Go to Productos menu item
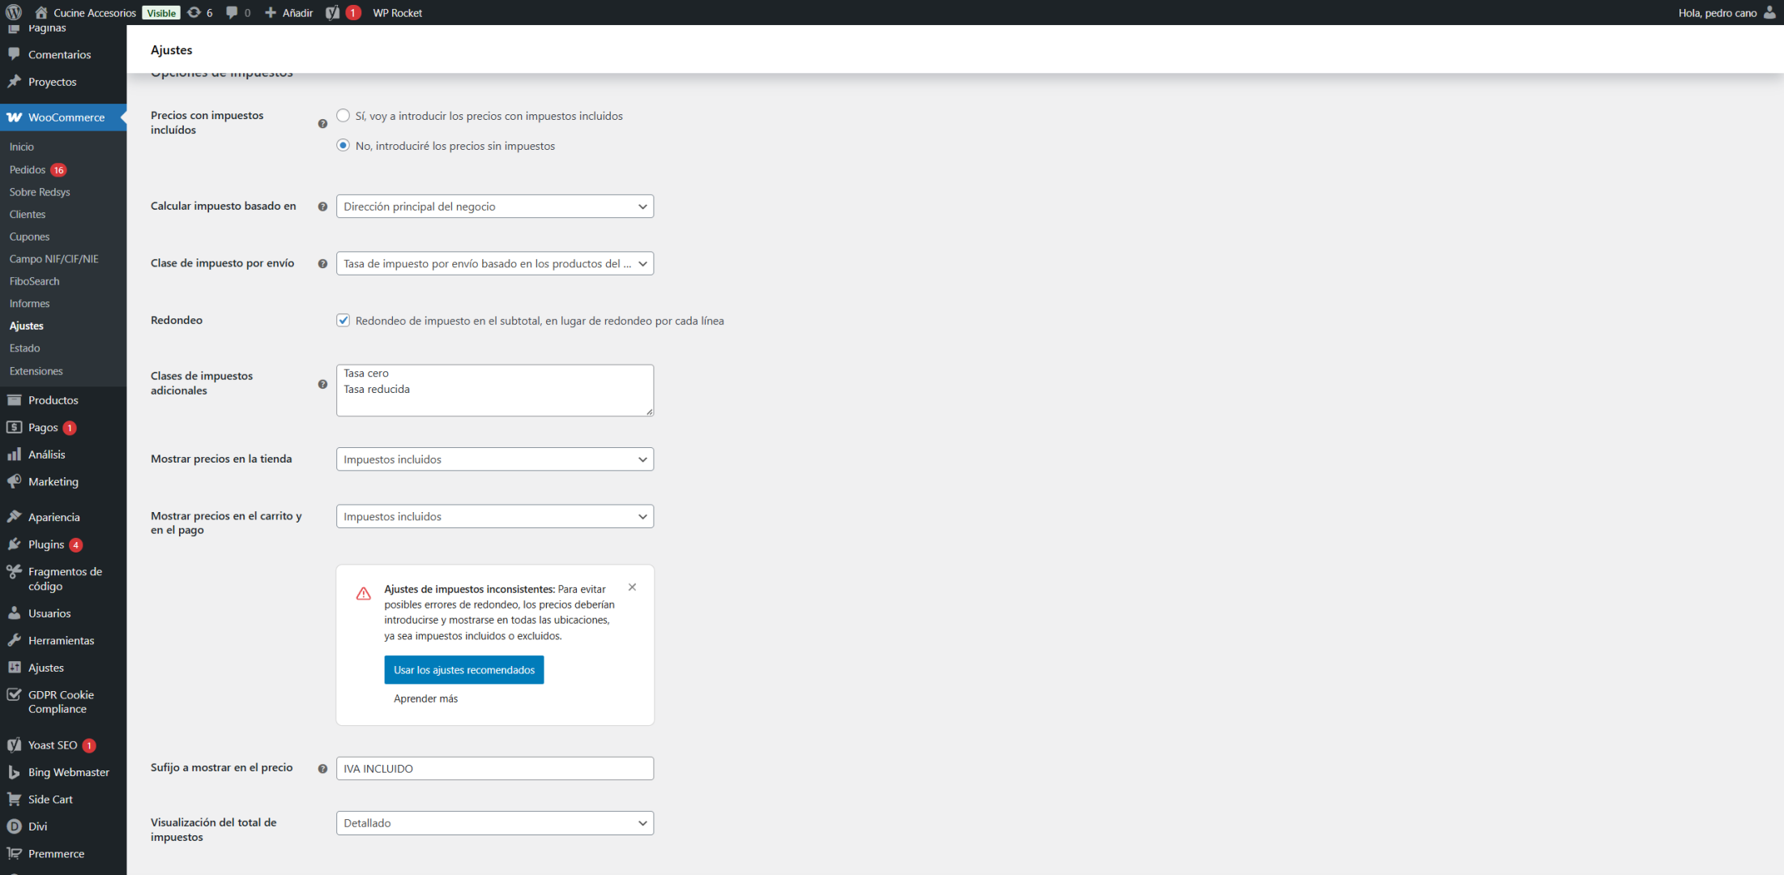Viewport: 1784px width, 875px height. coord(53,400)
